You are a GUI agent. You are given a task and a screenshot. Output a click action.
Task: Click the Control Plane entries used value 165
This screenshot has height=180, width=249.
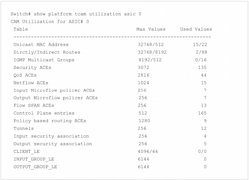pos(202,113)
